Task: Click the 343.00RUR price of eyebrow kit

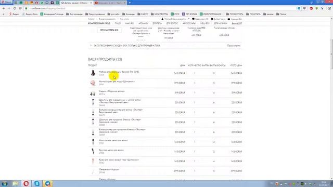Action: (180, 73)
